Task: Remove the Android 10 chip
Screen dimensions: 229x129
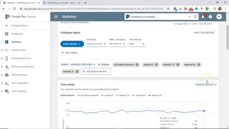Action: point(77,72)
